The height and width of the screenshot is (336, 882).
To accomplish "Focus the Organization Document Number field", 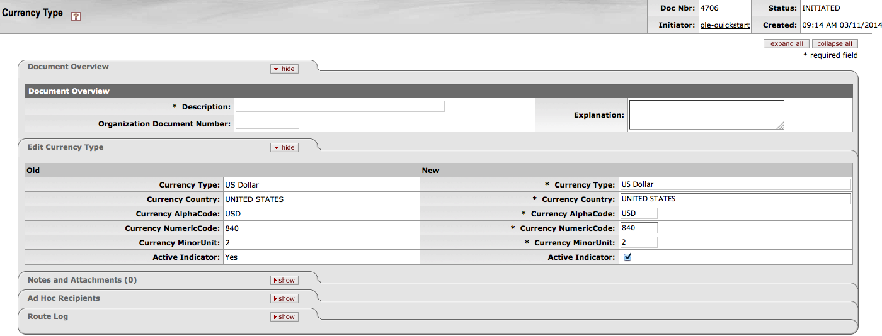I will point(267,123).
